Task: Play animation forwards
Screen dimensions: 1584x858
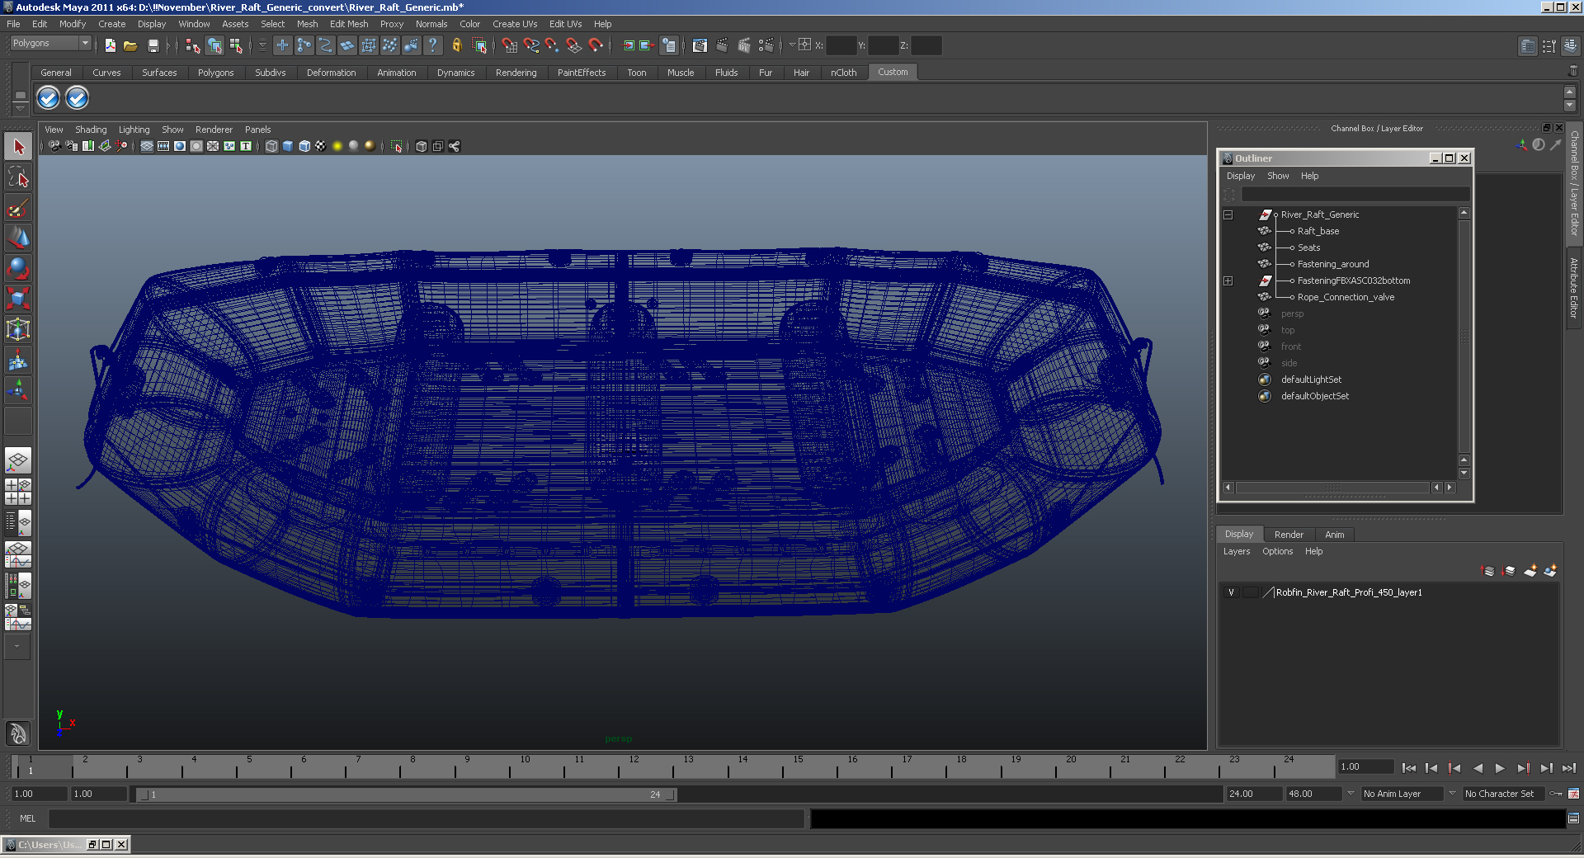Action: (1500, 768)
